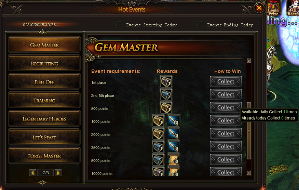Close the Hot Events window
The image size is (299, 190).
(259, 8)
